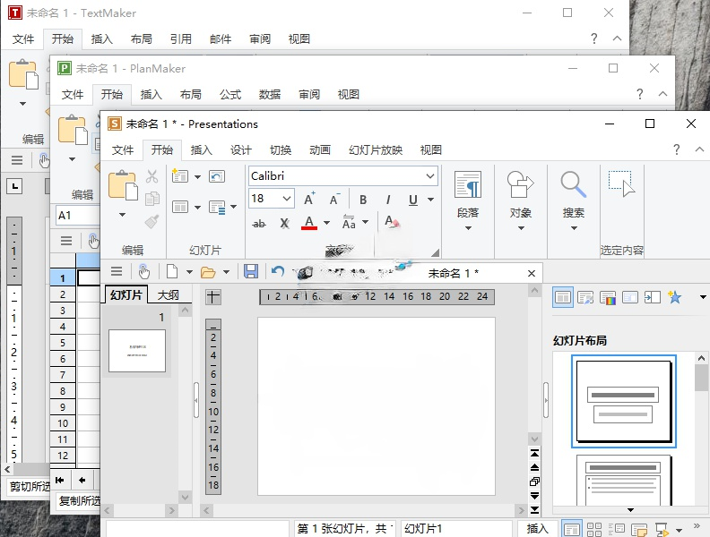This screenshot has height=537, width=710.
Task: Click the Object (对象) shapes icon
Action: tap(521, 185)
